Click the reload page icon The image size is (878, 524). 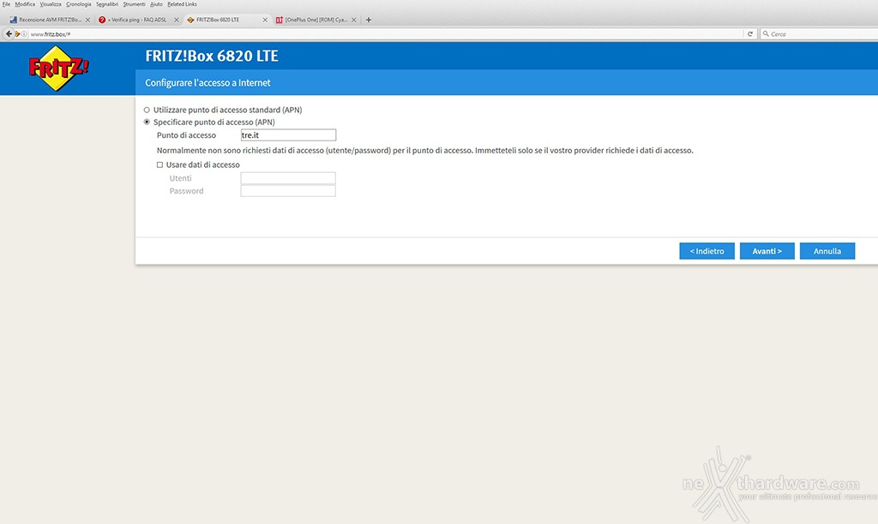pos(750,34)
